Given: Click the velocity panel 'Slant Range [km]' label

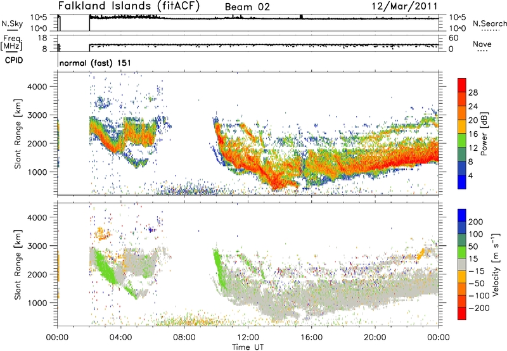Looking at the screenshot, I should pyautogui.click(x=18, y=264).
